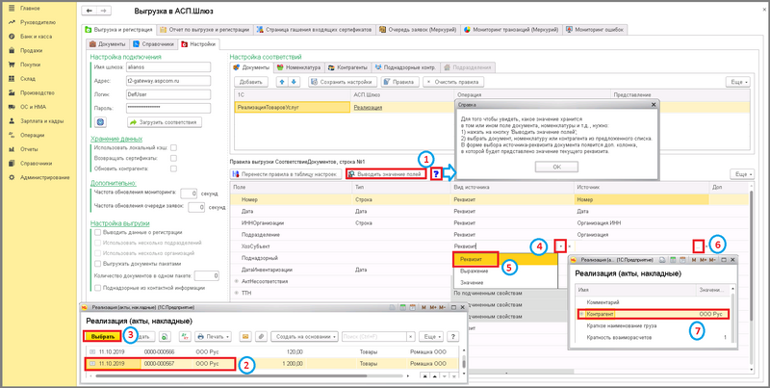This screenshot has height=388, width=770.
Task: Select РеализацияТоваровУслуг cell
Action: 293,107
